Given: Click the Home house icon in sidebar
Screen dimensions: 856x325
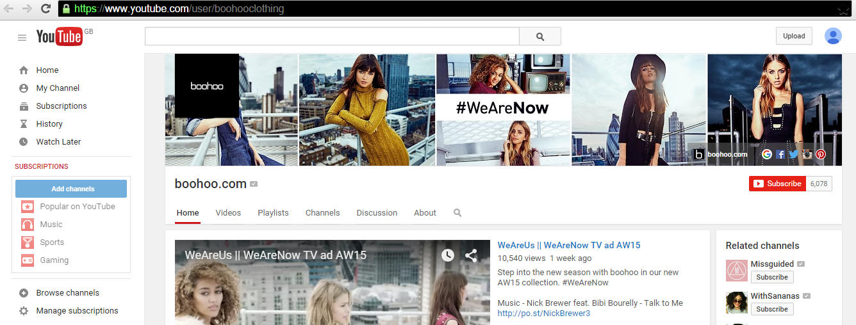Looking at the screenshot, I should tap(24, 70).
